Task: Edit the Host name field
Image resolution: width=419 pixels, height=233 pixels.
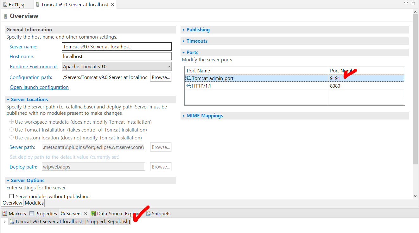Action: 117,56
